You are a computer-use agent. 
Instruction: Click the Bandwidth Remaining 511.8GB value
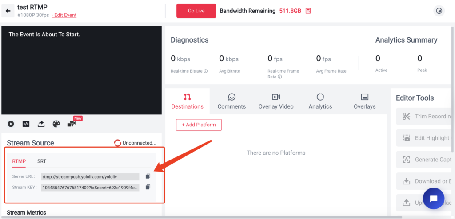290,11
